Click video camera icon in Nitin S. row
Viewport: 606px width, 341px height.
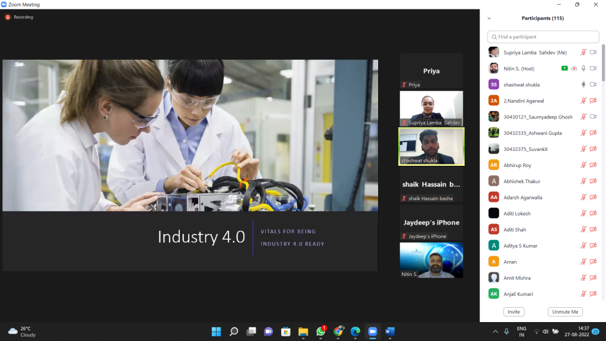coord(593,69)
